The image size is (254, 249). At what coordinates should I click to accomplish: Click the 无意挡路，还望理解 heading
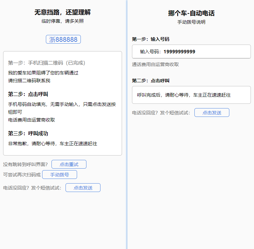(x=63, y=13)
